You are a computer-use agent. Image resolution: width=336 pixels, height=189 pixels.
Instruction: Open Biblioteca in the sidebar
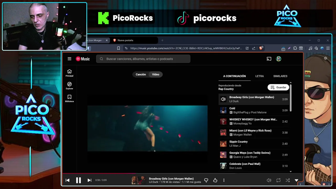click(69, 98)
